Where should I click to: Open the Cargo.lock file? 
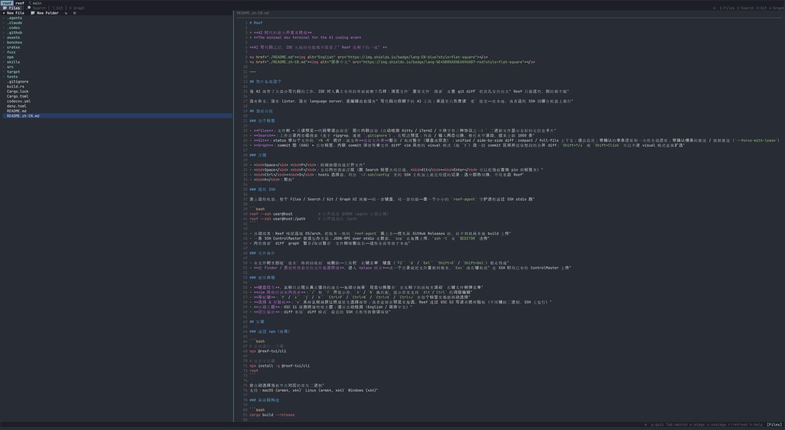tap(17, 91)
